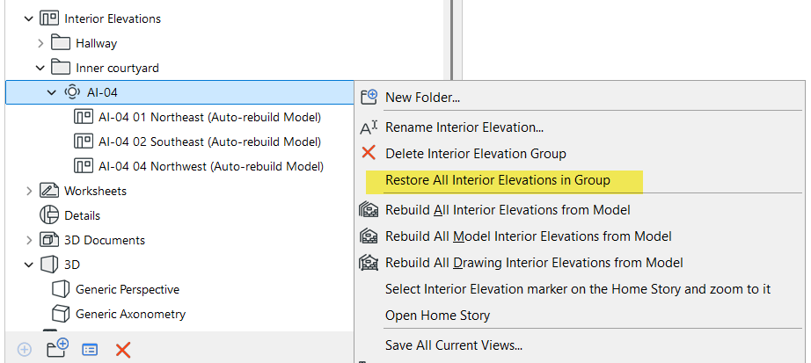Select the Details label
This screenshot has height=363, width=811.
pos(82,215)
